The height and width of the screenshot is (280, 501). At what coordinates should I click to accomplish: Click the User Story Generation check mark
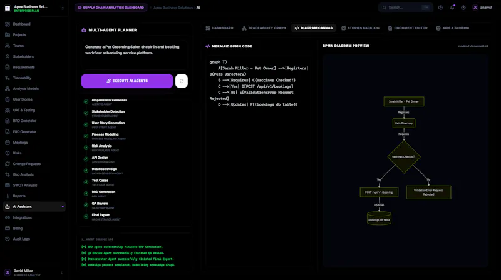pos(86,124)
